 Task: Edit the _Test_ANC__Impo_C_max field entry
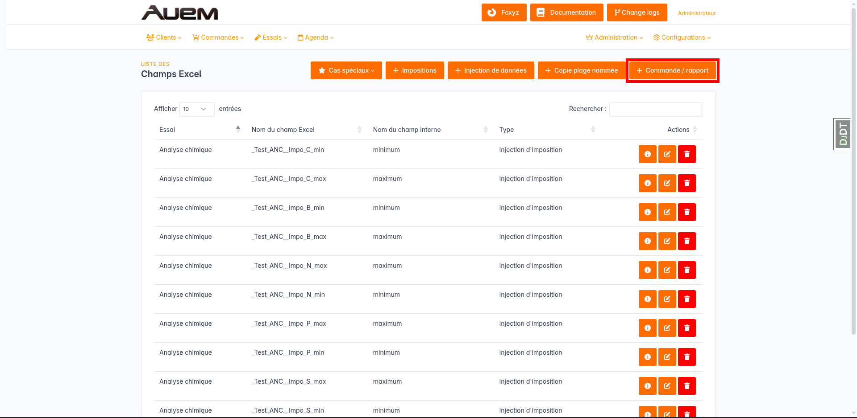click(667, 183)
